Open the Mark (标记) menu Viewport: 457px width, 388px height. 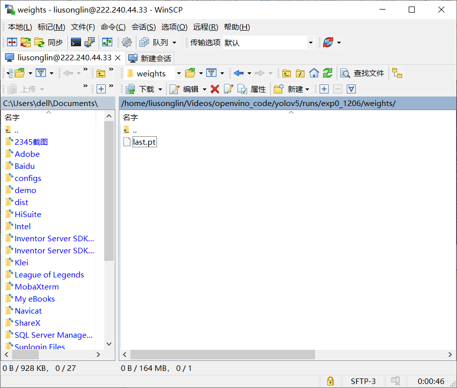(x=51, y=27)
